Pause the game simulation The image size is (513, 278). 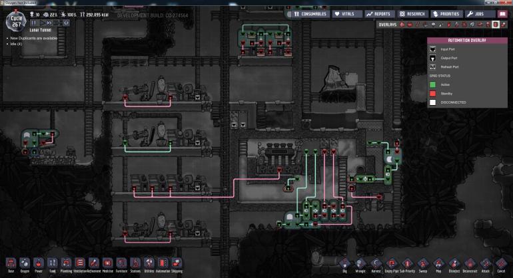(x=33, y=23)
